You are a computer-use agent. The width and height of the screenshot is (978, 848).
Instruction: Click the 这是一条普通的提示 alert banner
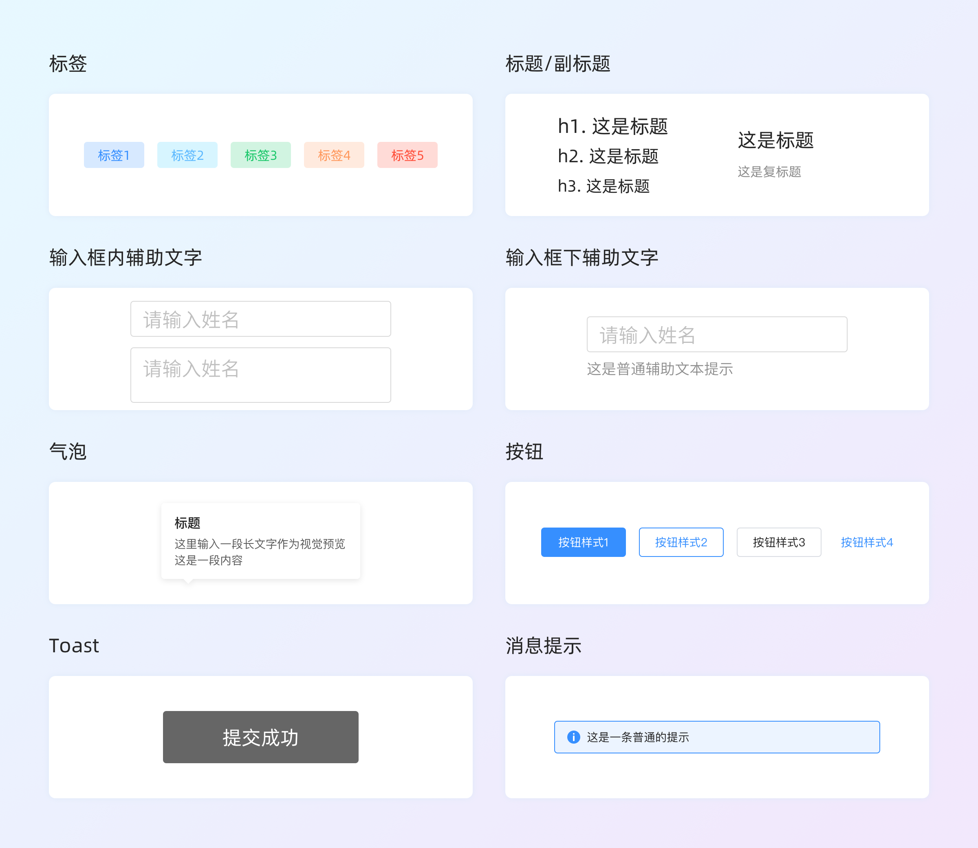717,737
